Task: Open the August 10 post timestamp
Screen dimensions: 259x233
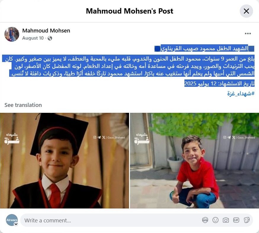Action: [33, 38]
